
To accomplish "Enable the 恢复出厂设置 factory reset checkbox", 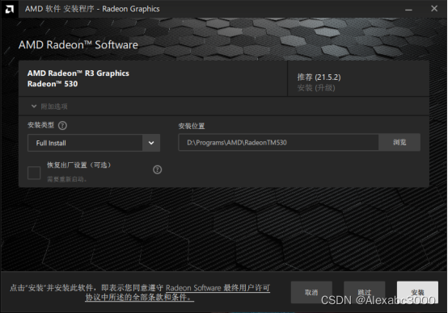I will 34,173.
